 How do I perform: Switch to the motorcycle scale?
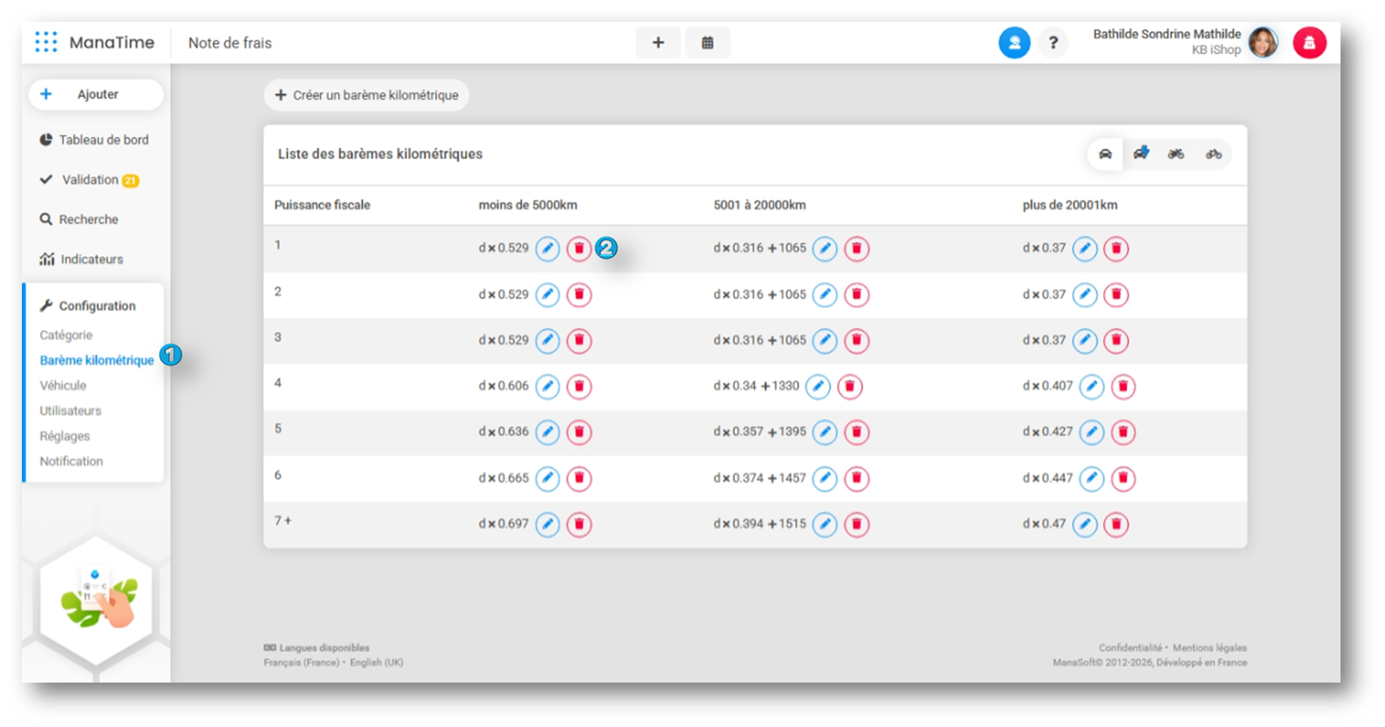(1176, 154)
